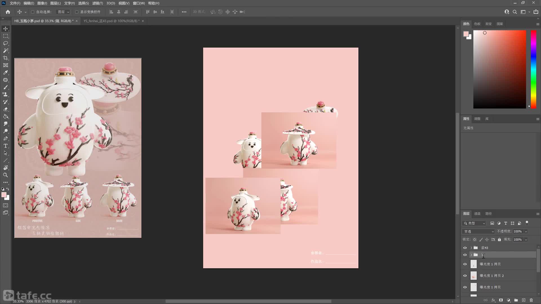Open the 滤镜(T) menu

(97, 3)
